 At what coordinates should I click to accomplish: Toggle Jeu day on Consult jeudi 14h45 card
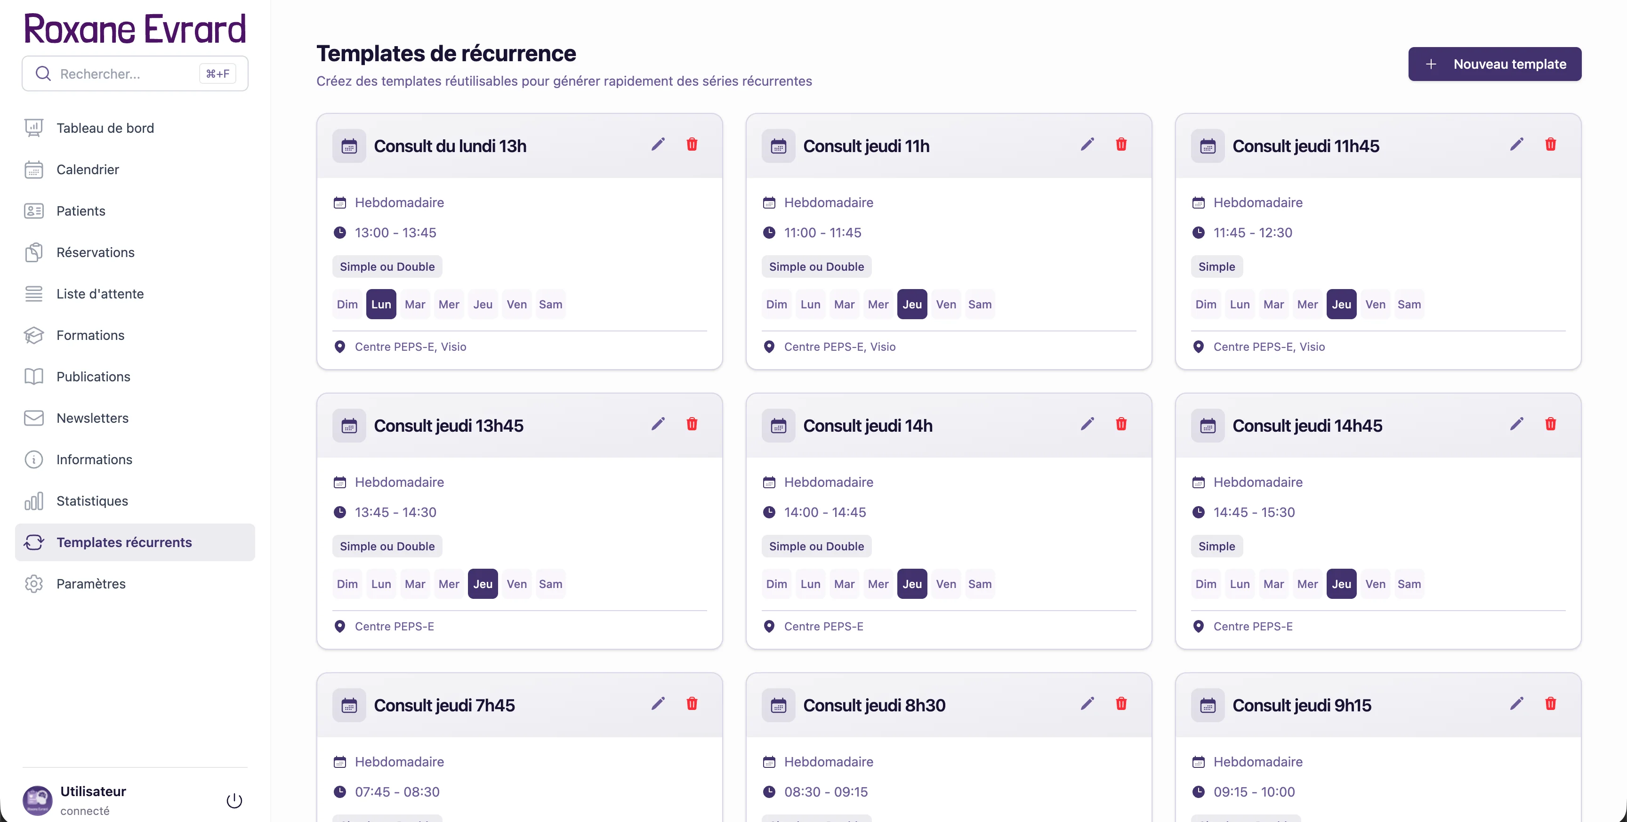pyautogui.click(x=1341, y=584)
